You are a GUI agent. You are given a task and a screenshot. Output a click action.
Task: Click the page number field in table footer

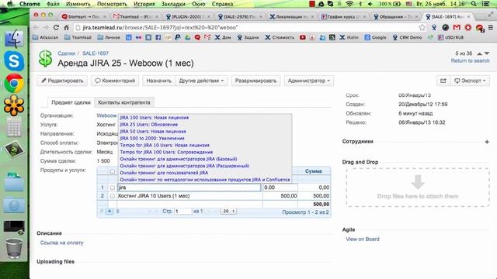(x=183, y=211)
